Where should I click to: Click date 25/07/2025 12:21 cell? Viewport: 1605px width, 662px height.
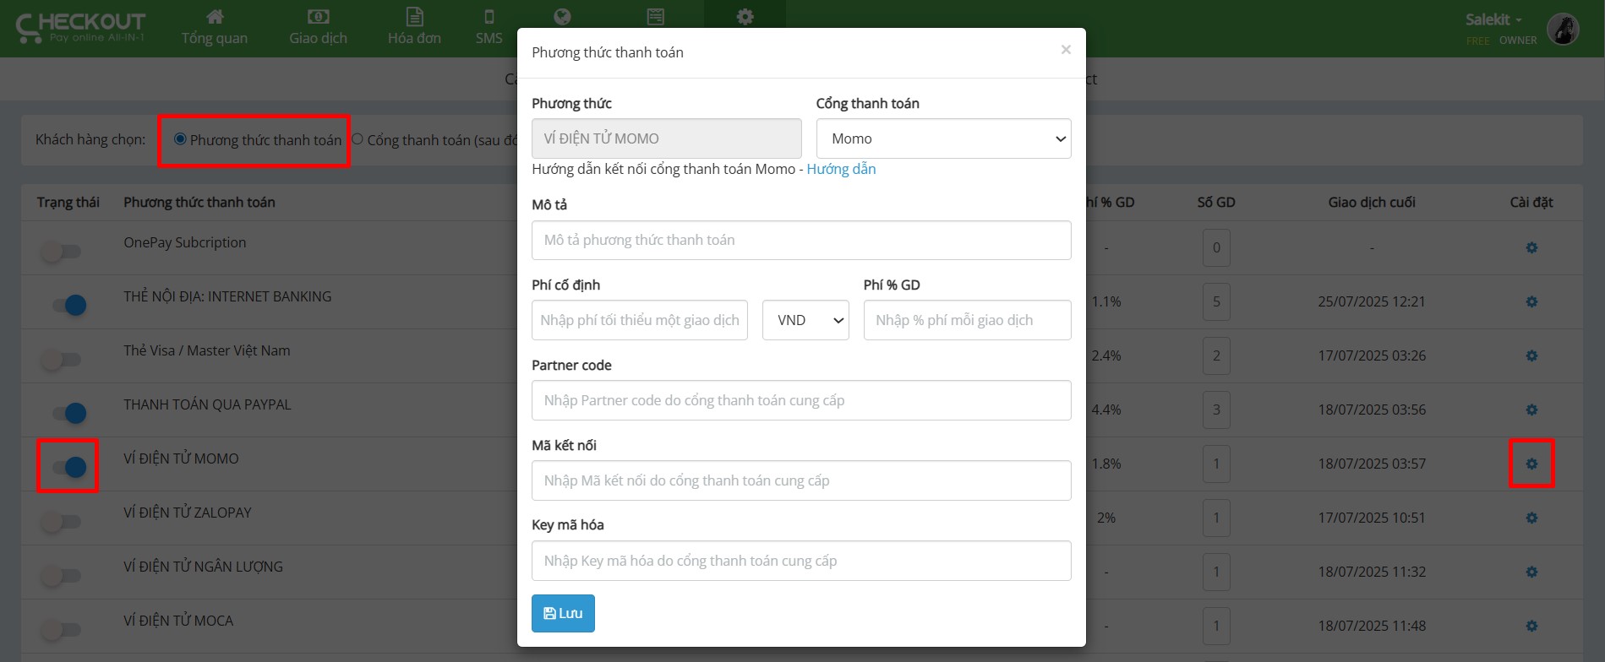1372,301
